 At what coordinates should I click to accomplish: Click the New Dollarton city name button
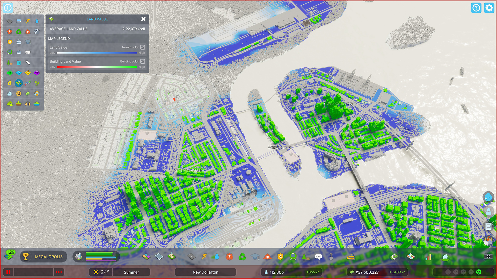point(205,272)
